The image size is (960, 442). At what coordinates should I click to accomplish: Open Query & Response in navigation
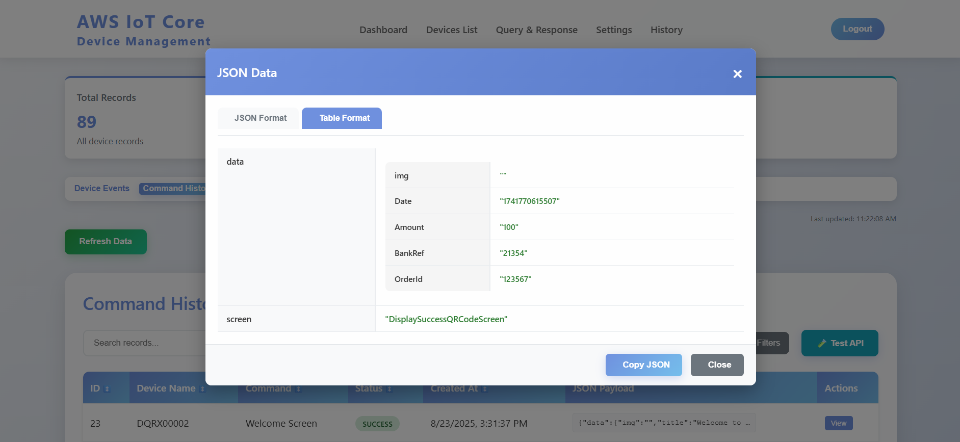click(x=536, y=30)
